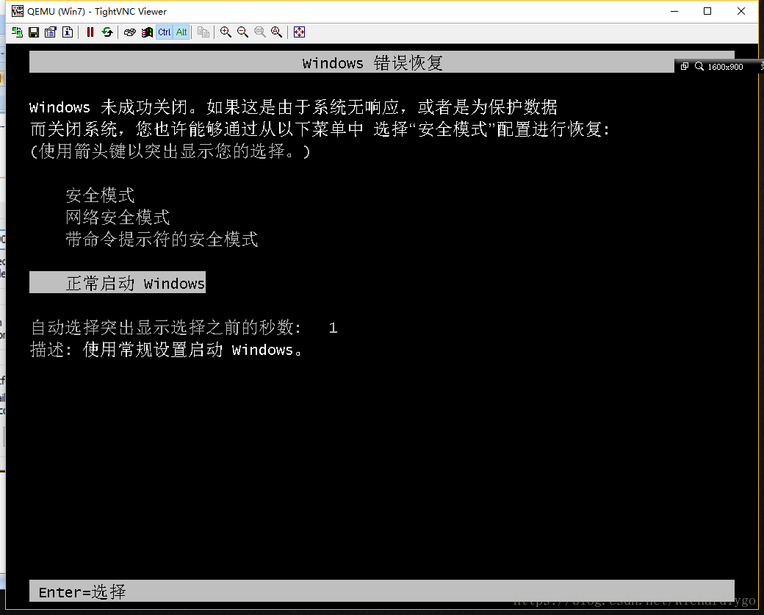This screenshot has width=764, height=615.
Task: Toggle the Alt key button
Action: click(181, 32)
